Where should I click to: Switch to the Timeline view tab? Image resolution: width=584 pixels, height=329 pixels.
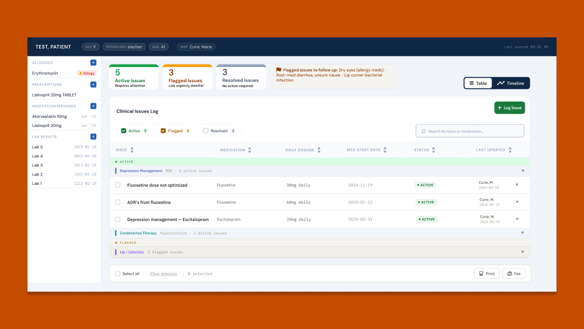click(x=510, y=83)
